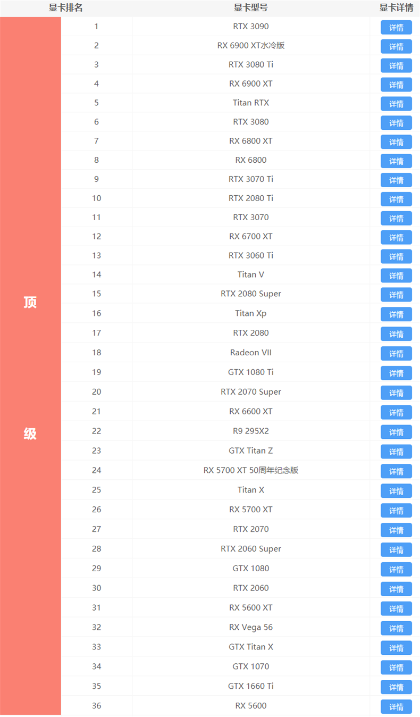View RX 5700 XT 50周年纪念版 details

(x=396, y=471)
